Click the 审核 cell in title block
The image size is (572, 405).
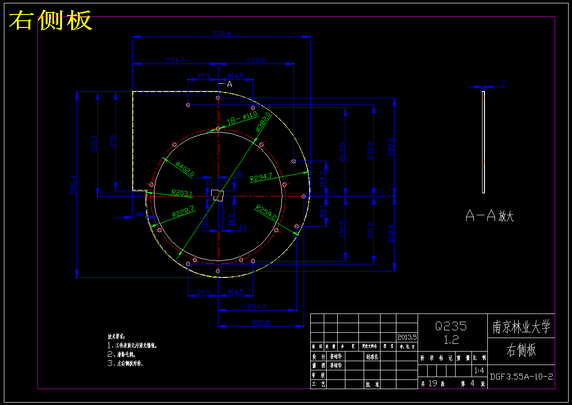point(318,375)
